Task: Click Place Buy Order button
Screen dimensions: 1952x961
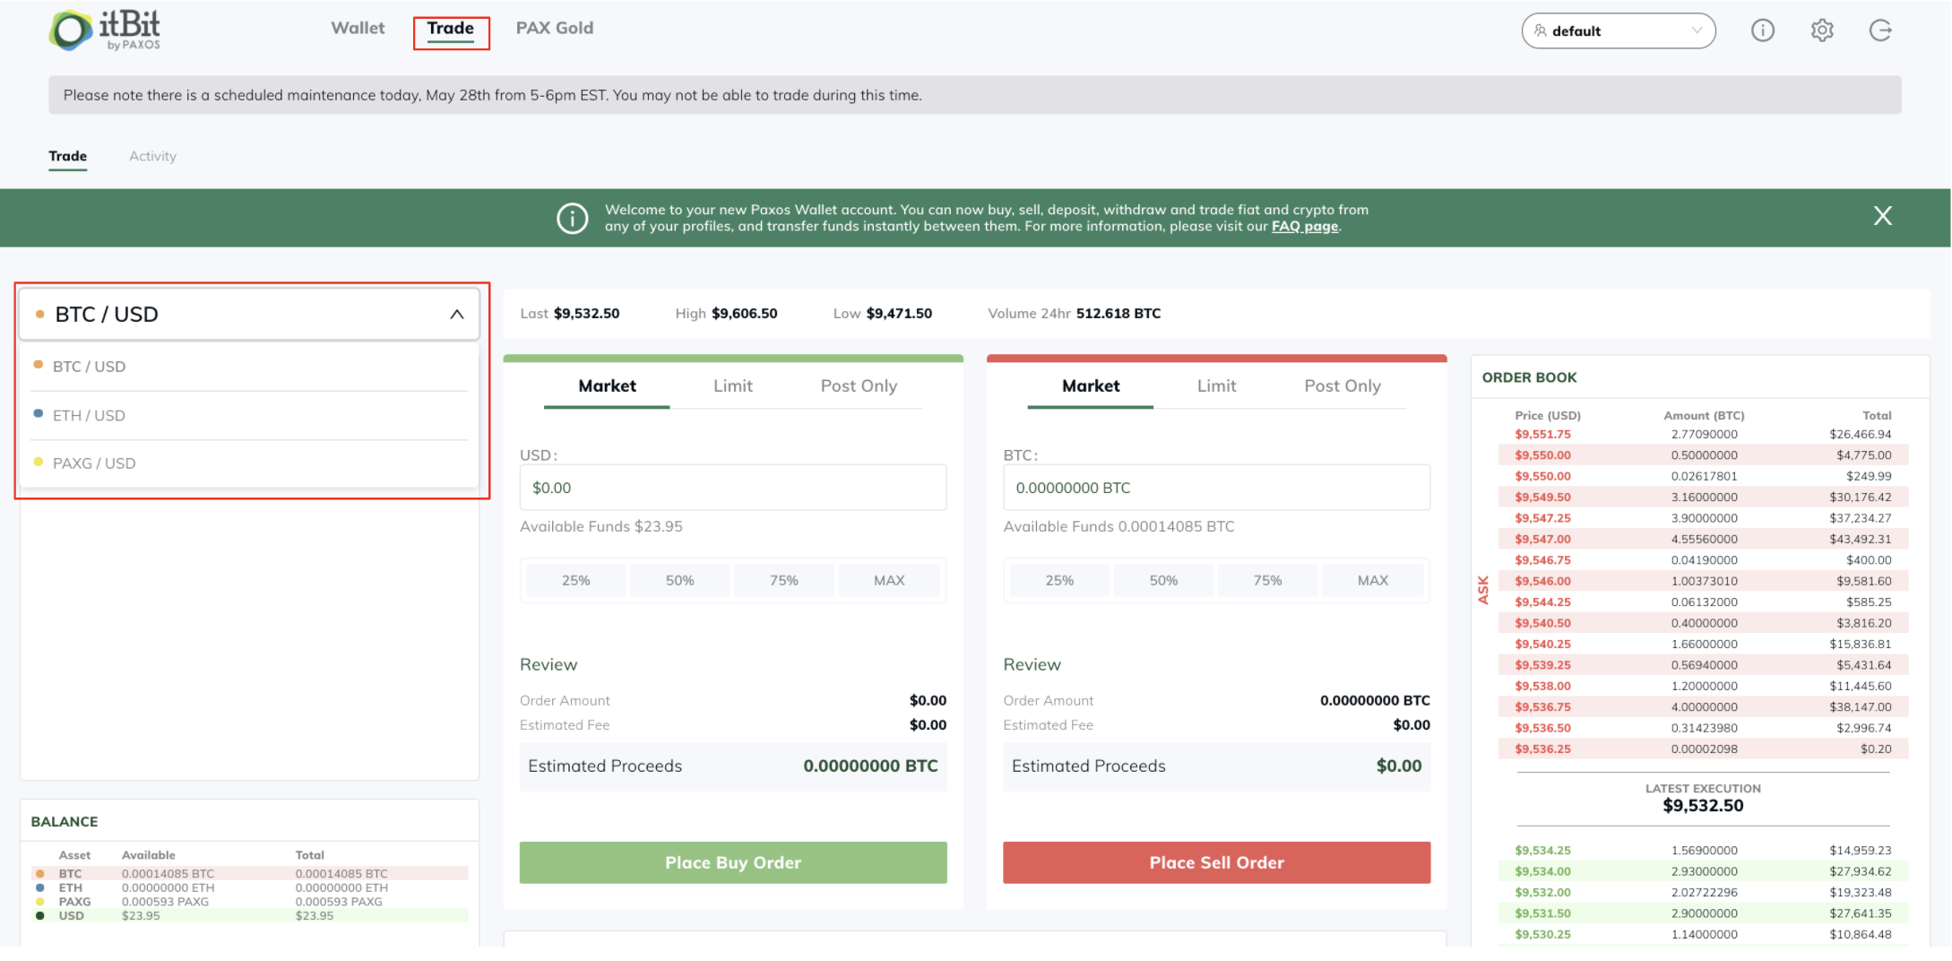Action: point(733,862)
